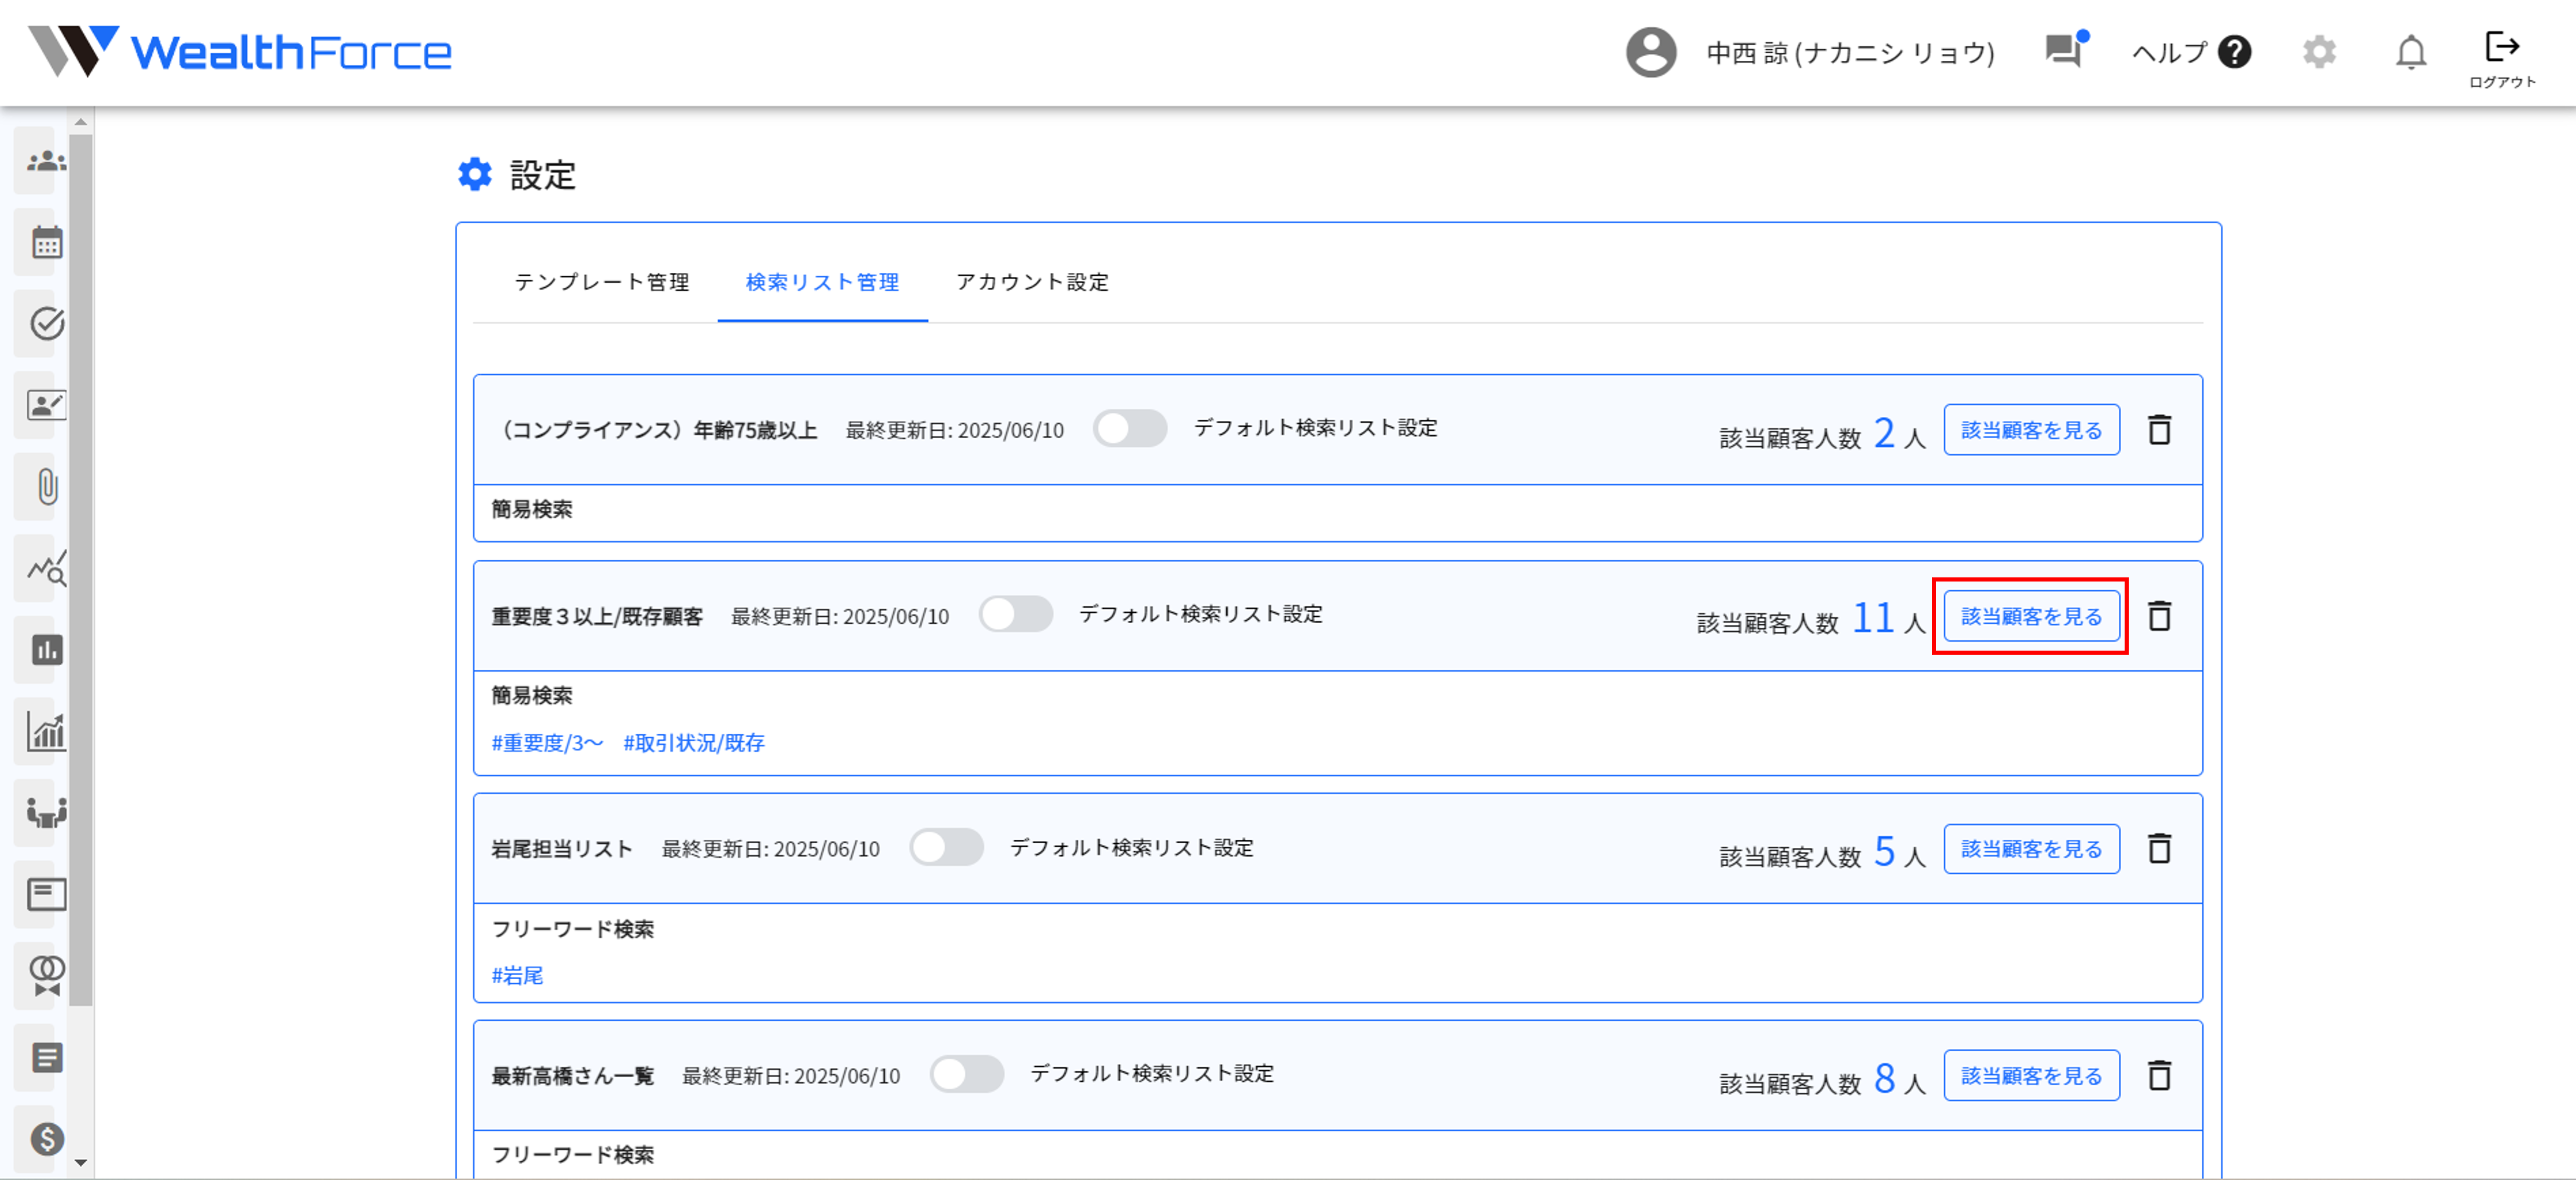Image resolution: width=2576 pixels, height=1180 pixels.
Task: Click the customer count 11 人
Action: point(1888,618)
